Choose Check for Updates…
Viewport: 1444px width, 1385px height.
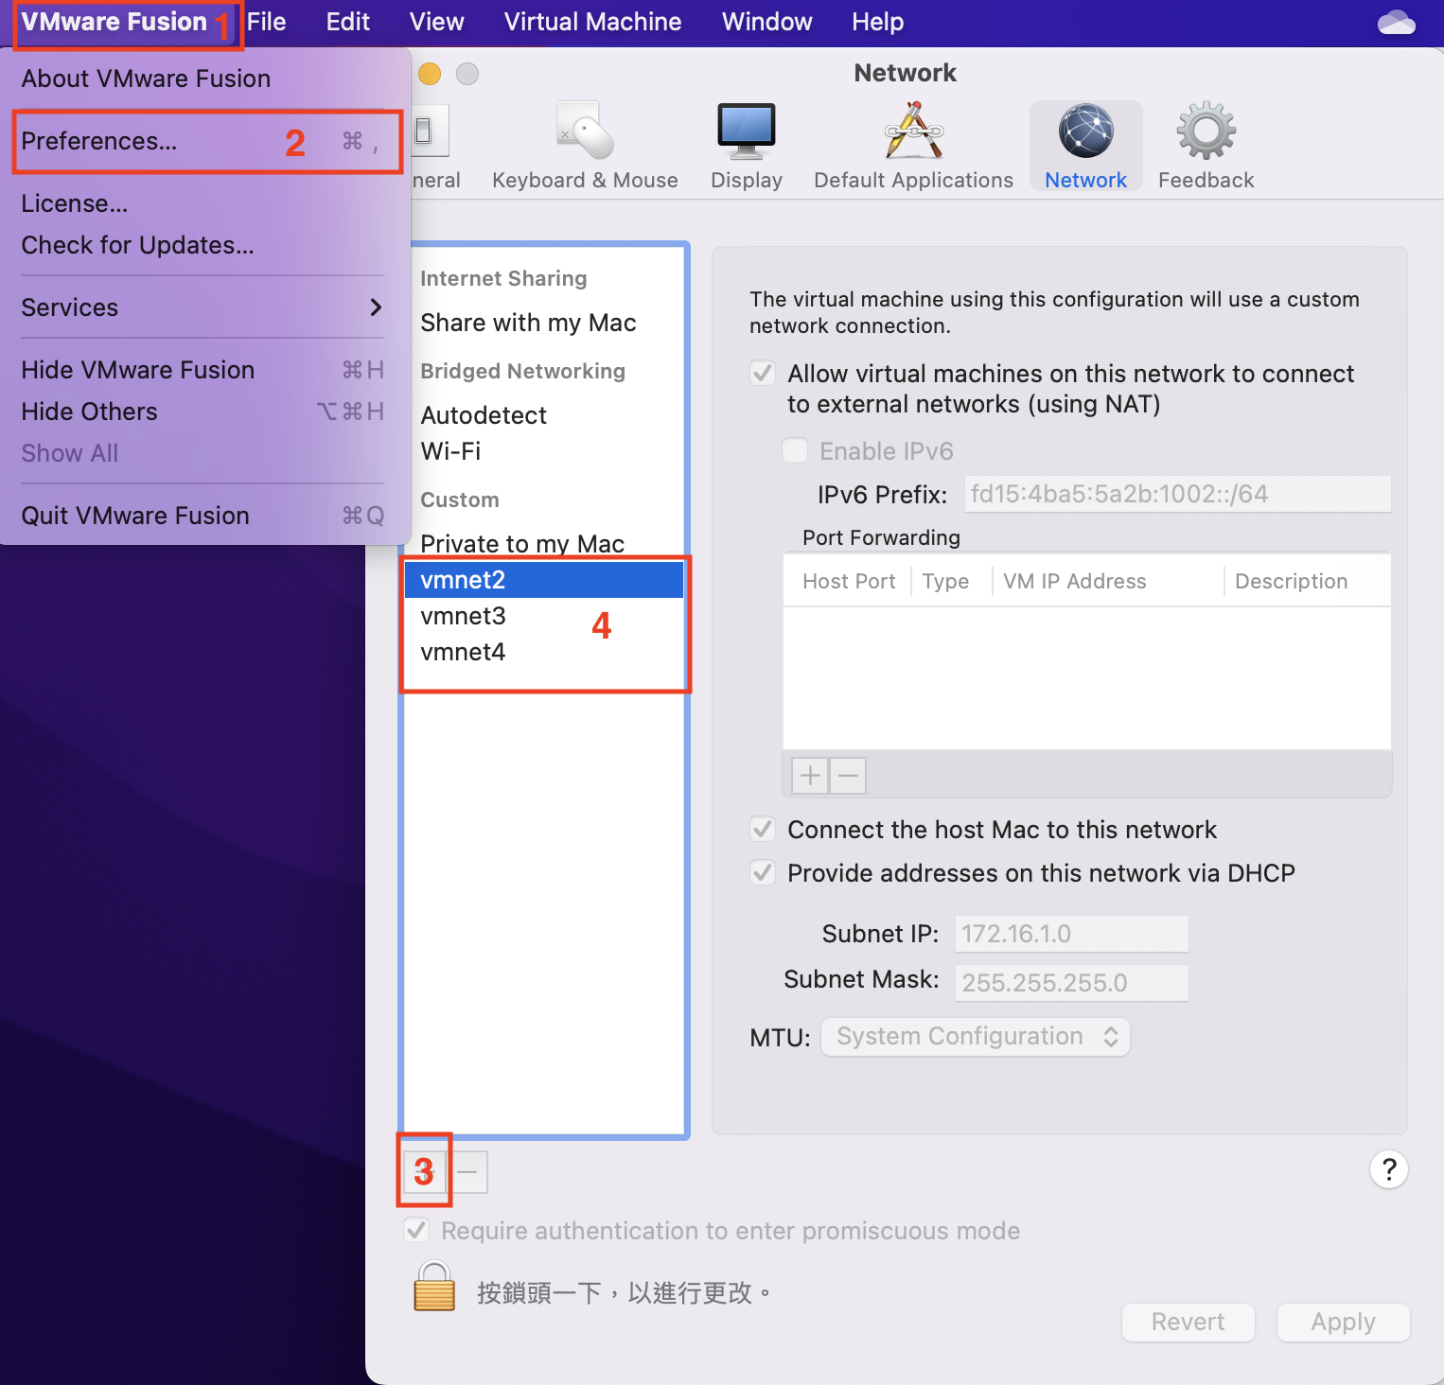[x=203, y=245]
